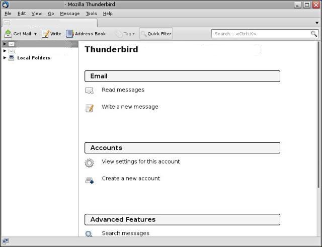322x247 pixels.
Task: Click the vertical scrollbar of account pane
Action: click(x=318, y=115)
